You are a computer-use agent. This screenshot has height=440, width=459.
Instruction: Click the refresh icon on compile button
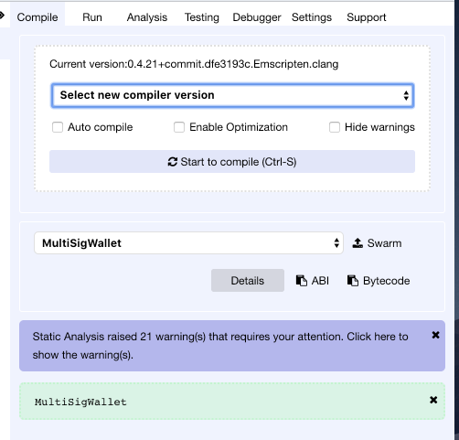click(173, 162)
